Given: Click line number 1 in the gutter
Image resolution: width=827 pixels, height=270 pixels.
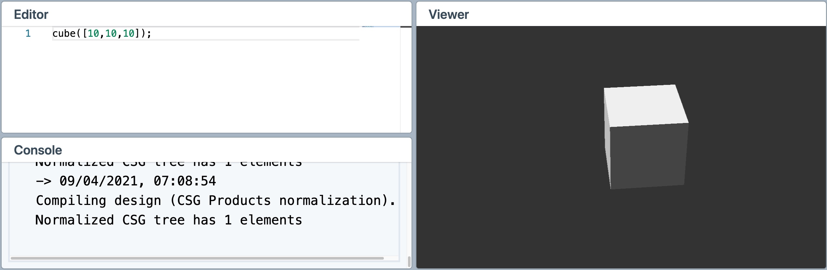Looking at the screenshot, I should tap(28, 34).
